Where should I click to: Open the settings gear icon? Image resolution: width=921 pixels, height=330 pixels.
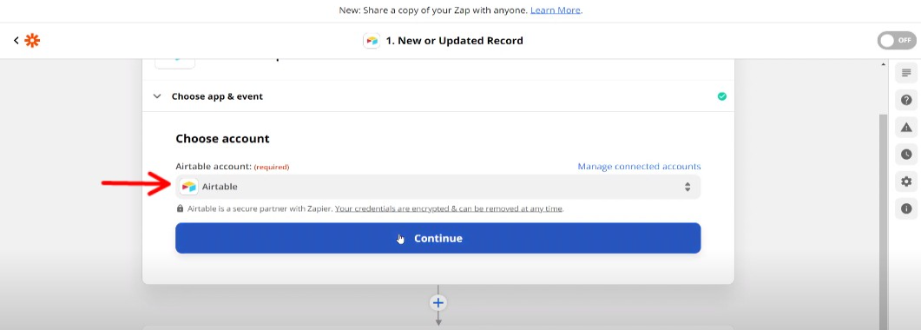pos(906,181)
